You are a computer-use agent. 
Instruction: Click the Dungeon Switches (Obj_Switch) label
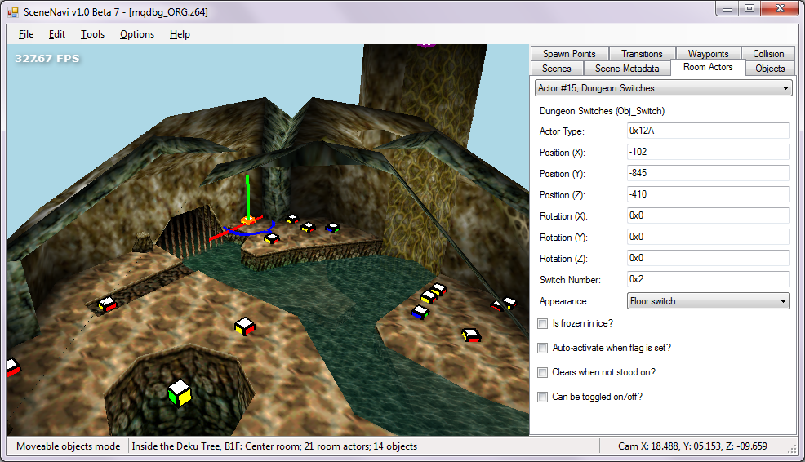coord(602,111)
